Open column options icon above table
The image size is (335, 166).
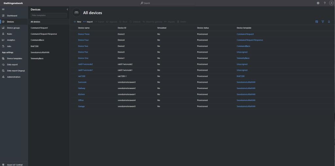(x=317, y=22)
